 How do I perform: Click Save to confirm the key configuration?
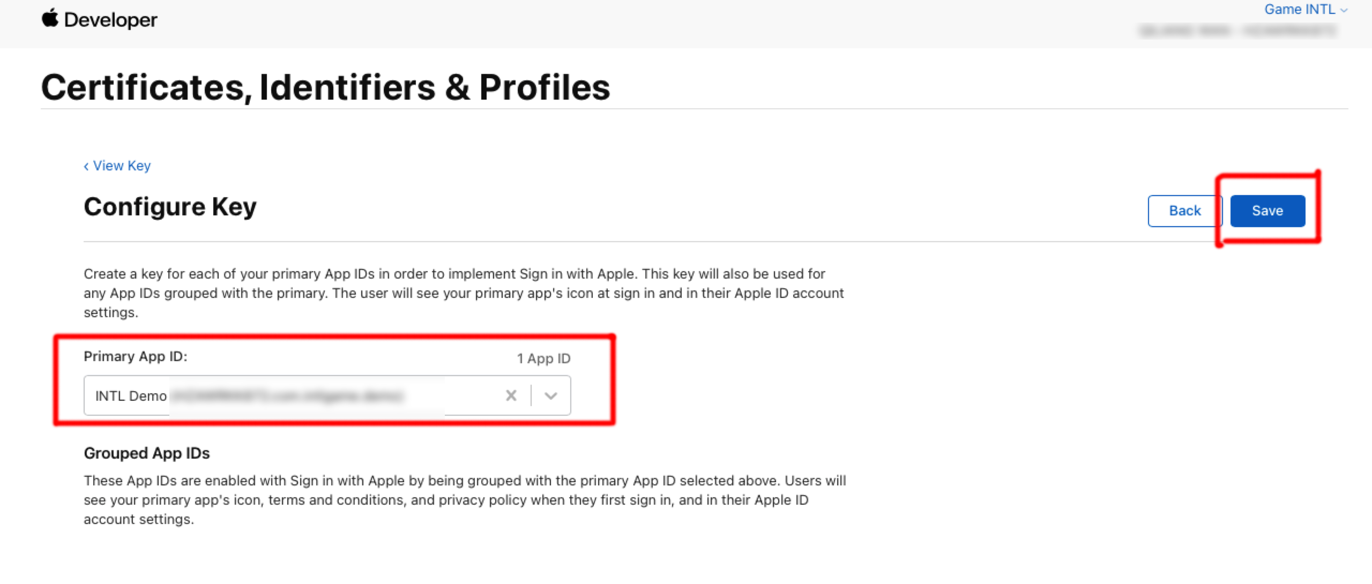[1268, 211]
